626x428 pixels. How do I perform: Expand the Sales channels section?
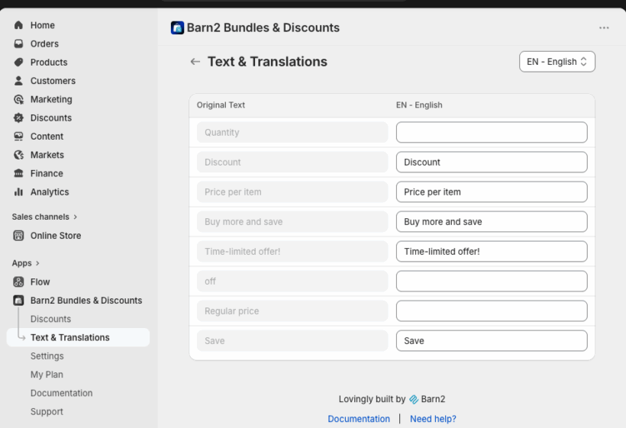point(44,217)
